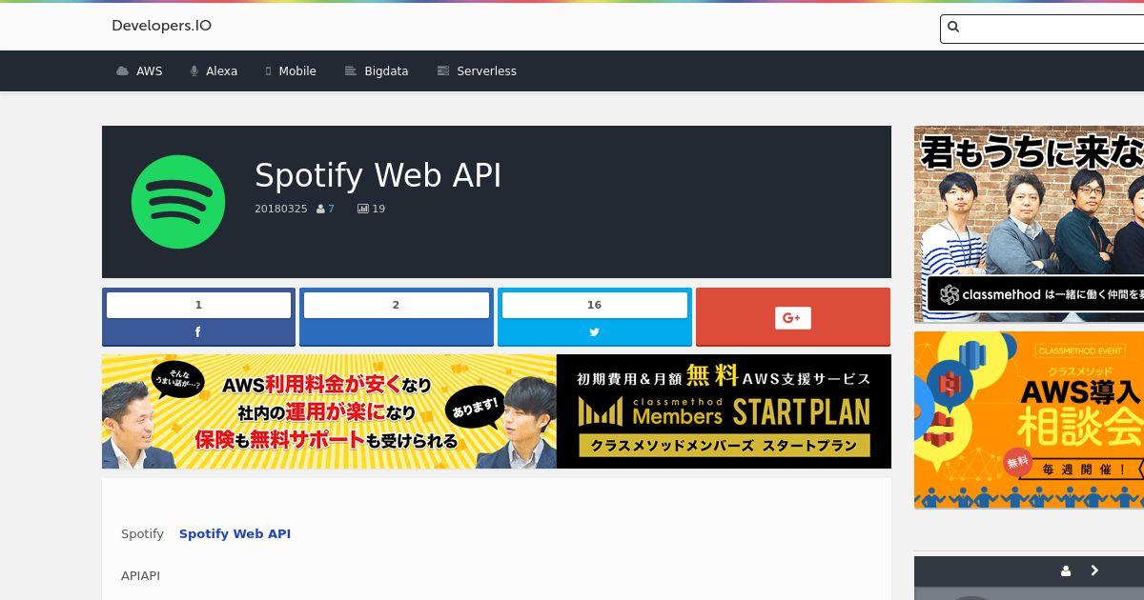The width and height of the screenshot is (1144, 600).
Task: Click the magnifier icon in the search box
Action: [x=953, y=28]
